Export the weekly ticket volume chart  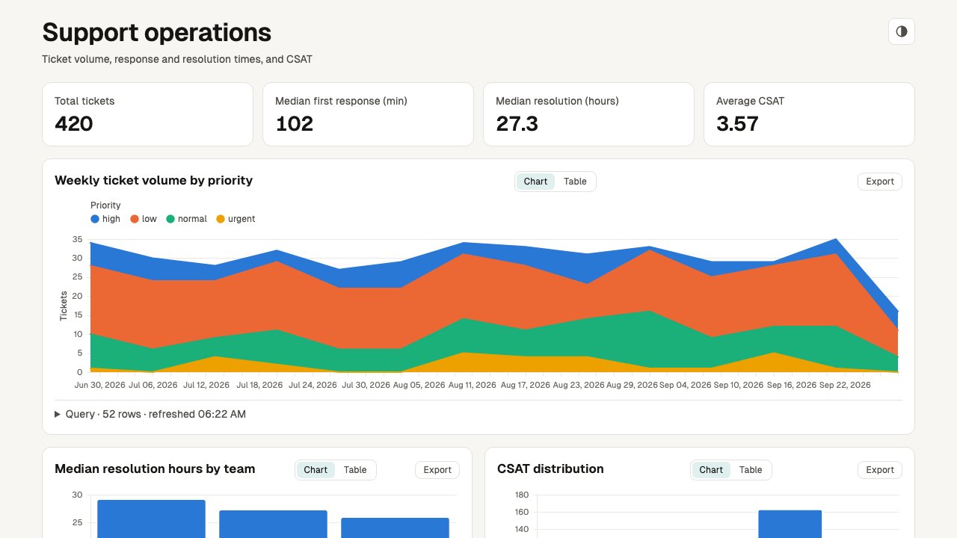(x=880, y=182)
